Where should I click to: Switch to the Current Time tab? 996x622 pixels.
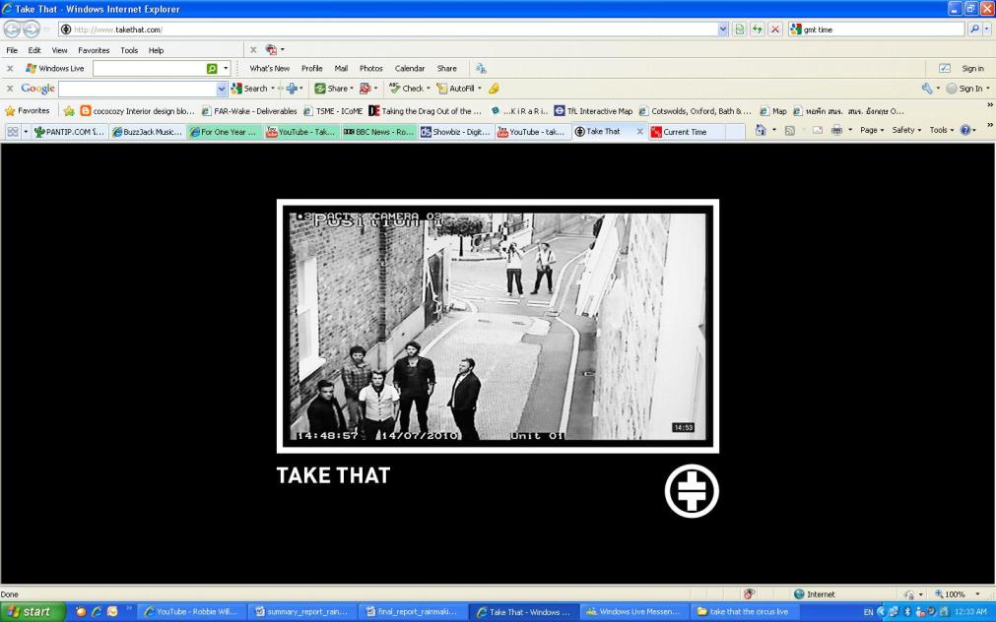[x=685, y=131]
